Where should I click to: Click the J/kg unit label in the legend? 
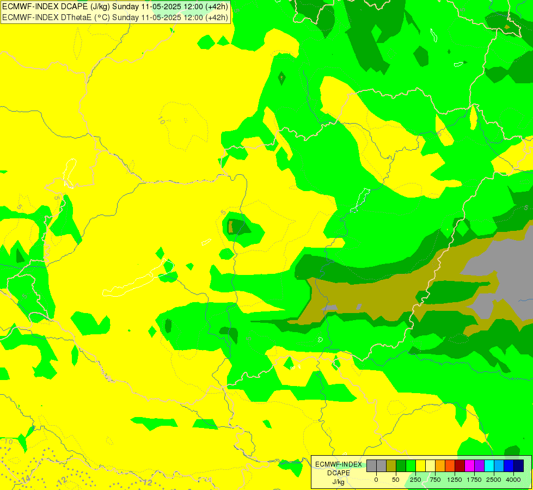point(339,482)
